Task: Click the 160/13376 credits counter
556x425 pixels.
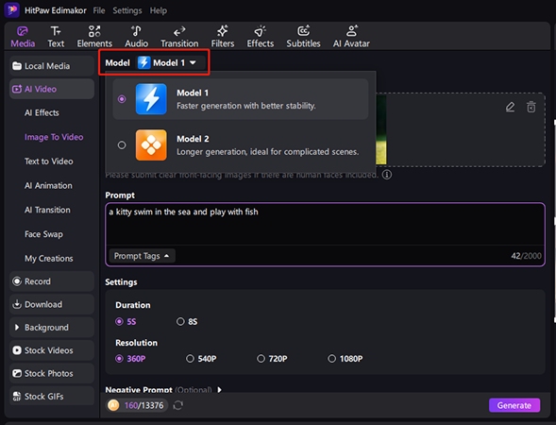Action: click(x=143, y=405)
